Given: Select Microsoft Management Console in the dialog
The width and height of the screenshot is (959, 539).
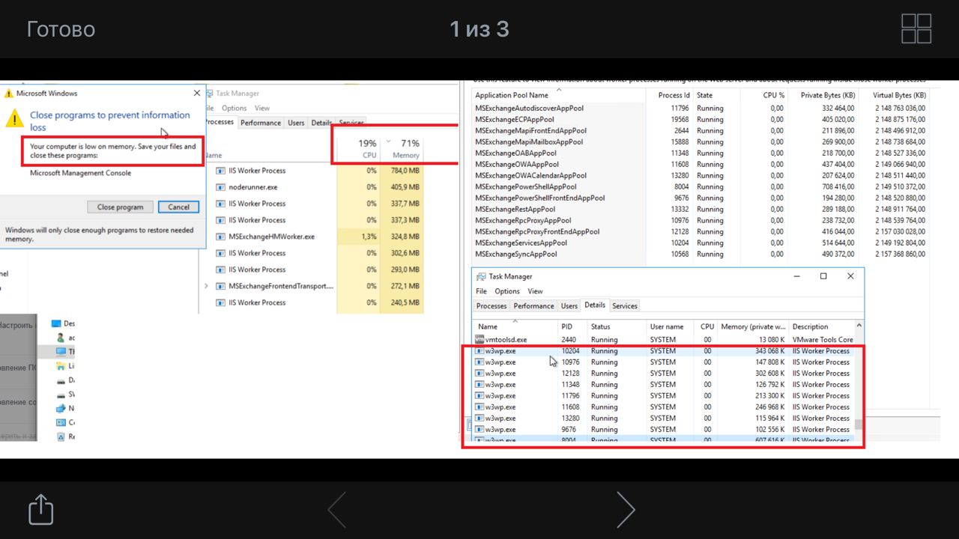Looking at the screenshot, I should point(80,173).
